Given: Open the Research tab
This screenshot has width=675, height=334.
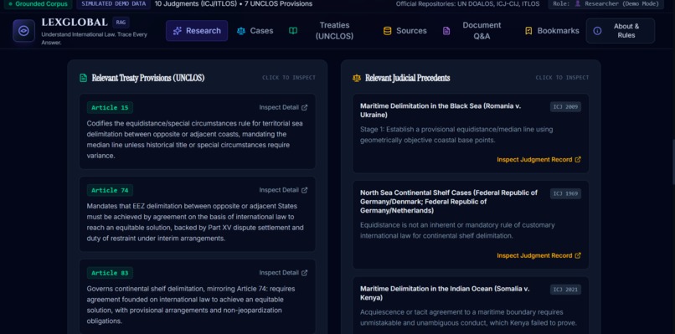Looking at the screenshot, I should (197, 31).
